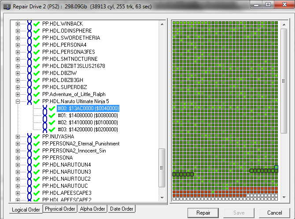295x219 pixels.
Task: Maximize the Repair Drive window
Action: tap(268, 4)
